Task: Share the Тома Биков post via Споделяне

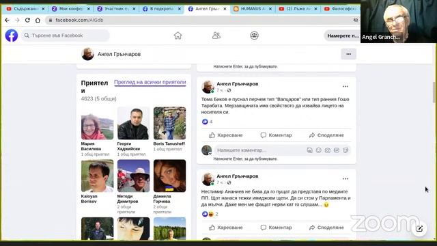Action: tap(326, 135)
